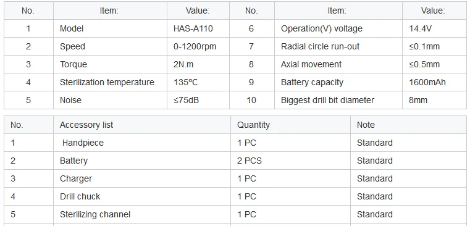Select the Drill chuck row

(235, 196)
